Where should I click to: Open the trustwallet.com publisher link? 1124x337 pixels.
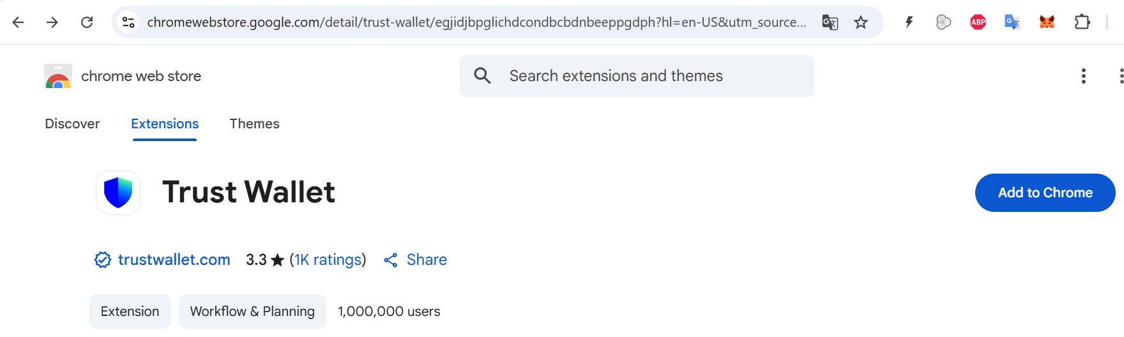click(174, 260)
